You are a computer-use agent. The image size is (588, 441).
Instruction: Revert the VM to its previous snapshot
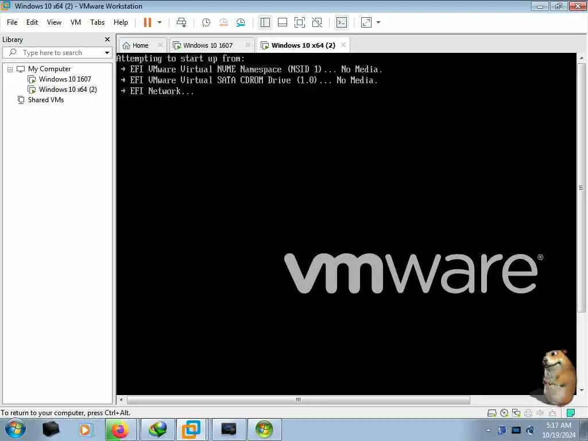pos(223,22)
